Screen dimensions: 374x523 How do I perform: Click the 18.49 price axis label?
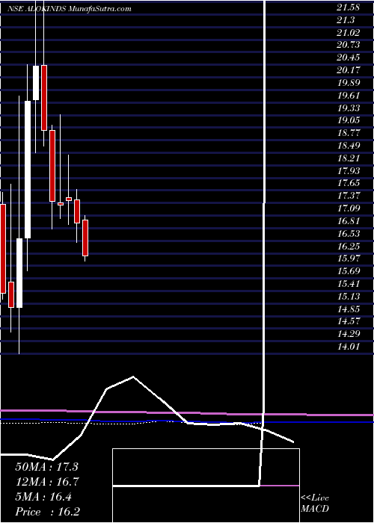(x=348, y=146)
